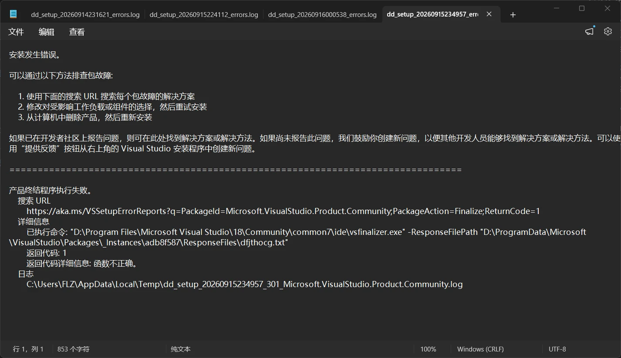The width and height of the screenshot is (621, 358).
Task: Click 行 1，列 1 cursor position indicator
Action: click(x=28, y=349)
